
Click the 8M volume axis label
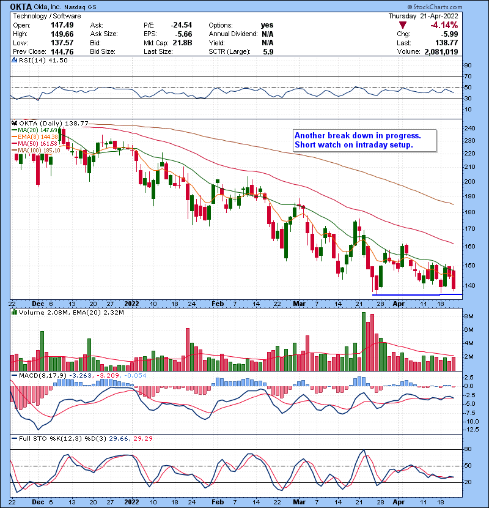469,316
